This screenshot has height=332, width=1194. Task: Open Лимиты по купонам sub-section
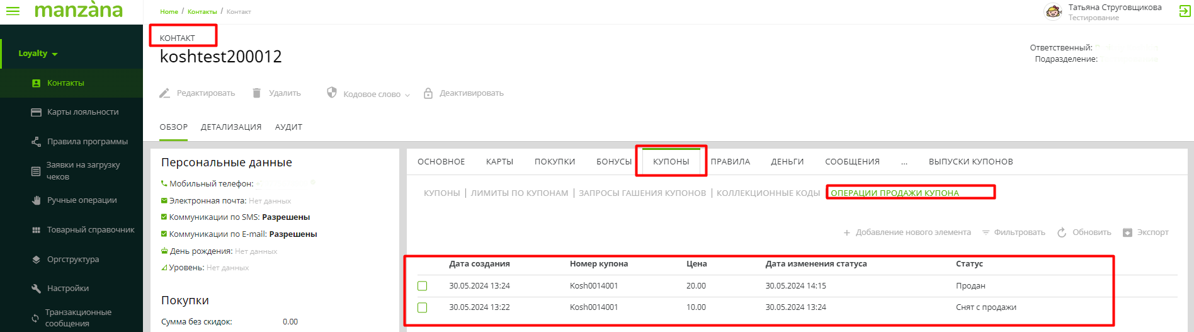[520, 193]
